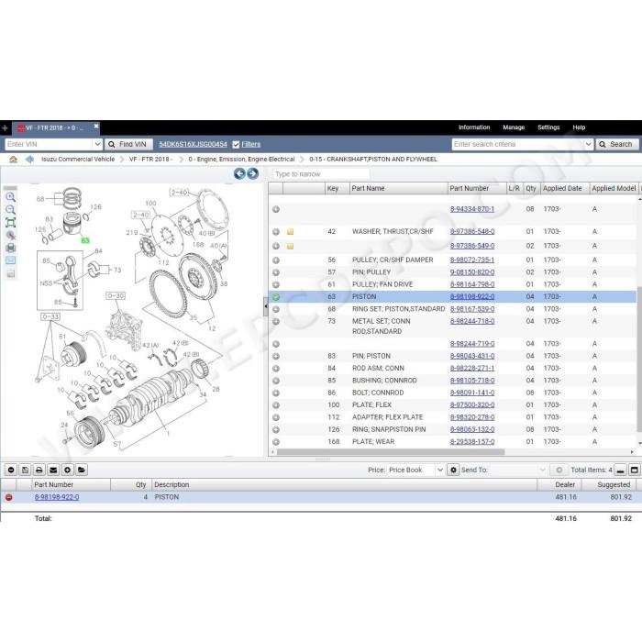Open part number 8-98072-735-1 link
This screenshot has width=642, height=642.
[x=472, y=260]
